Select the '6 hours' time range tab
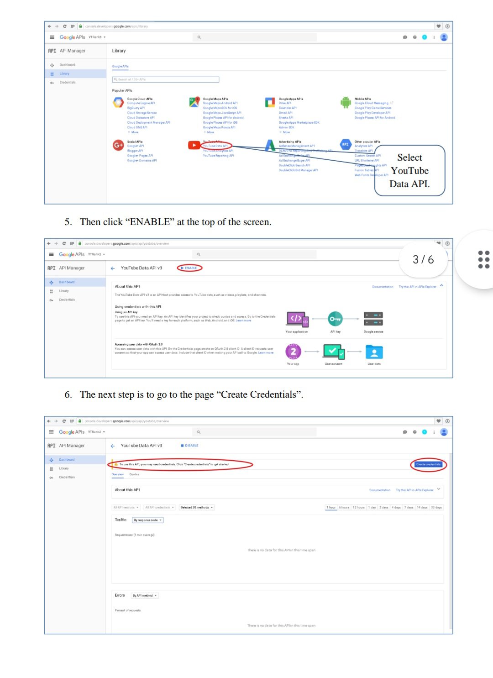 pyautogui.click(x=344, y=507)
